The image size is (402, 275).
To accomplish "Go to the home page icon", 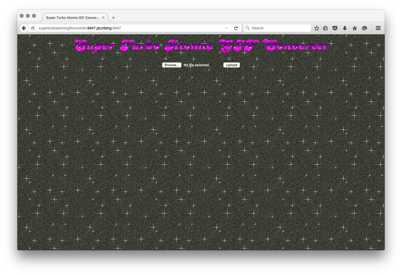I will tap(355, 28).
